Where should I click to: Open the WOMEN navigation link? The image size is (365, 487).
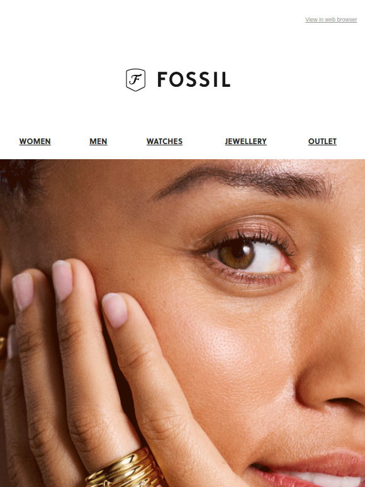35,142
